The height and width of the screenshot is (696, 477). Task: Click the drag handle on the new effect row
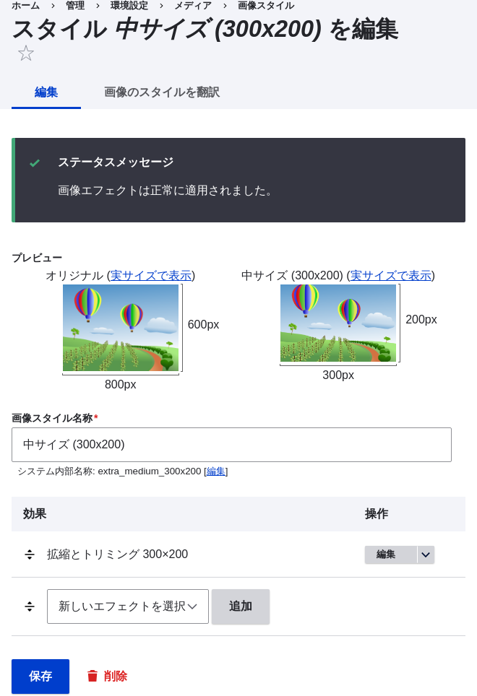(x=30, y=606)
